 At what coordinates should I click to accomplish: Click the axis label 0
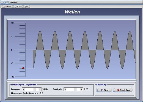pos(12,50)
